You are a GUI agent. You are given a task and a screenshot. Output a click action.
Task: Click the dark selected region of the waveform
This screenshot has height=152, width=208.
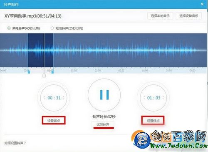[x=41, y=50]
